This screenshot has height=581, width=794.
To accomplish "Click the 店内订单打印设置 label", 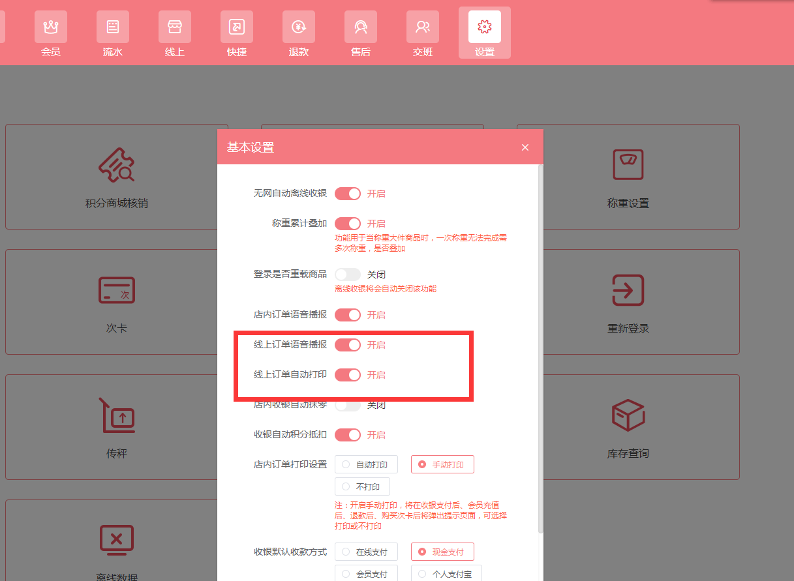I will 290,465.
